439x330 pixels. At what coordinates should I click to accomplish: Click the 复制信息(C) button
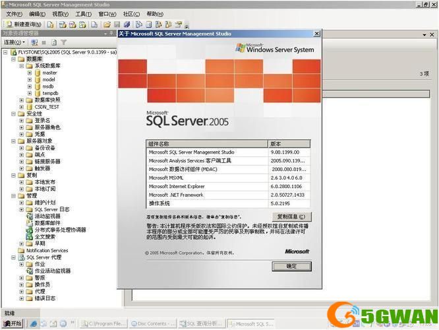point(291,216)
